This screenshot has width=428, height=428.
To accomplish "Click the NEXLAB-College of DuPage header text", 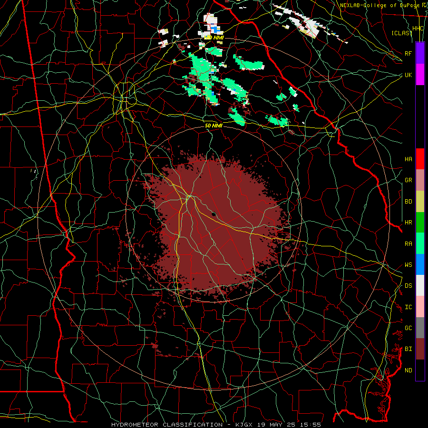I will coord(379,5).
